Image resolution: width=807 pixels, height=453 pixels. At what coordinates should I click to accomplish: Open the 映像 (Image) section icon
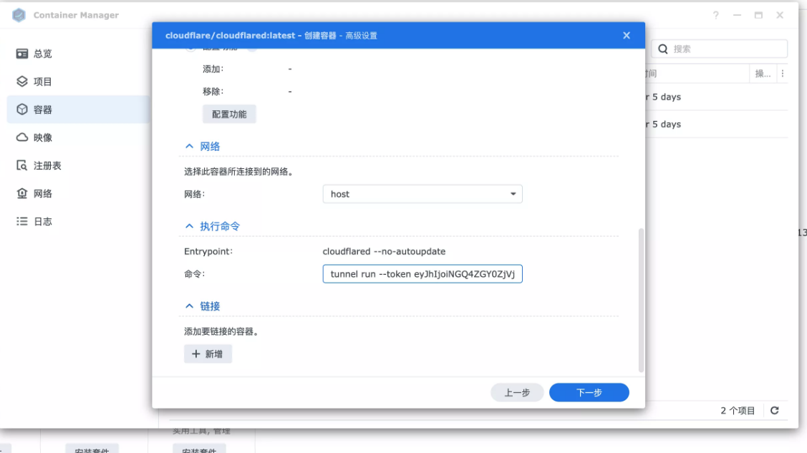pyautogui.click(x=19, y=137)
